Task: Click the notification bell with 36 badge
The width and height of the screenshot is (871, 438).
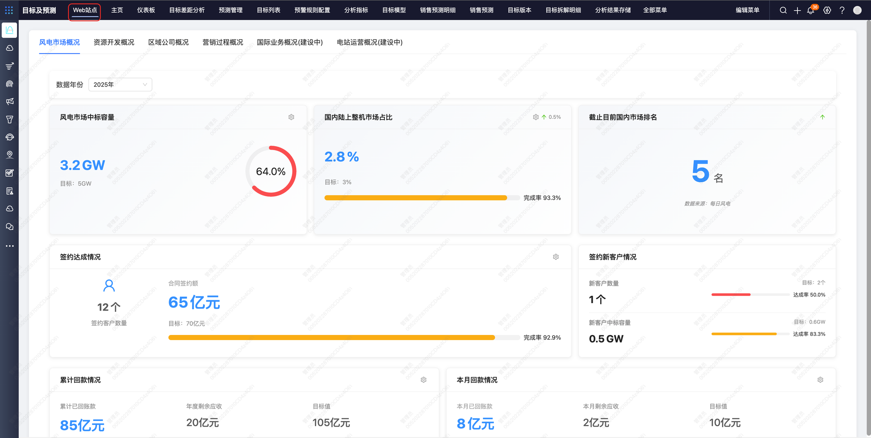Action: [x=810, y=10]
